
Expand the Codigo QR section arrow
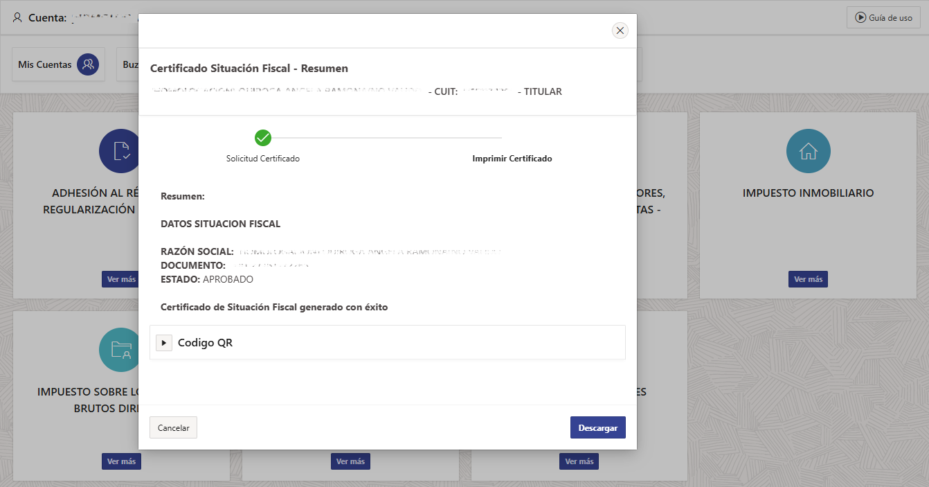[x=164, y=343]
